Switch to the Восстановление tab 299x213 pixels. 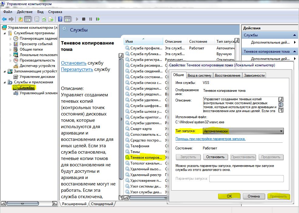(228, 75)
